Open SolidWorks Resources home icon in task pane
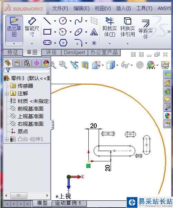 tap(167, 83)
